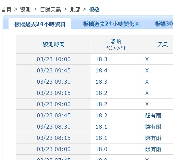The width and height of the screenshot is (173, 160).
Task: Select the 03/23 08:15 time cell
Action: pos(53,138)
